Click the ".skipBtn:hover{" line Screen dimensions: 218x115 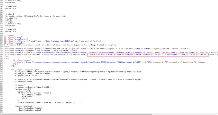pyautogui.click(x=11, y=29)
